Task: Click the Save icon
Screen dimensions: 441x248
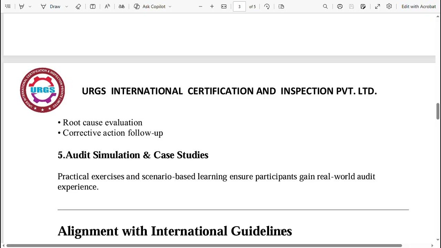Action: pos(351,7)
